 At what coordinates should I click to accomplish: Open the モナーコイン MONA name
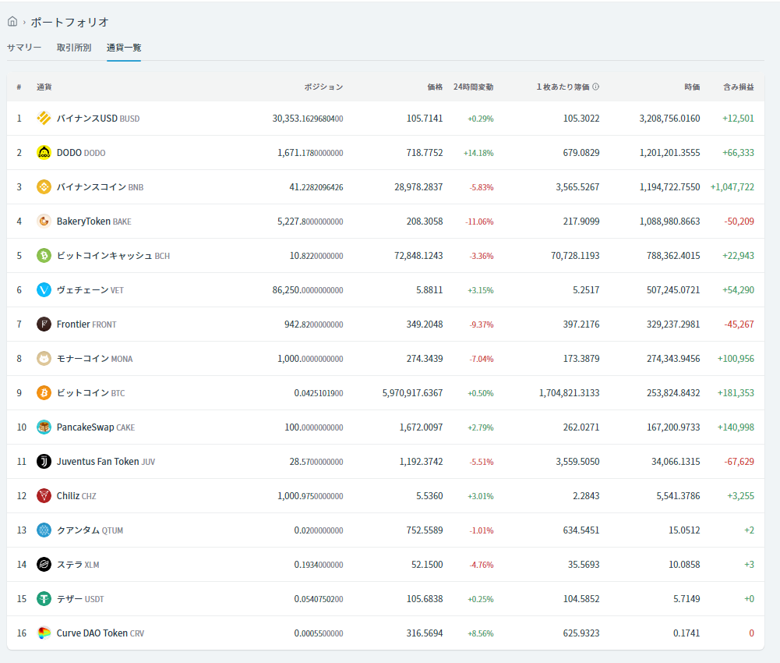(94, 359)
